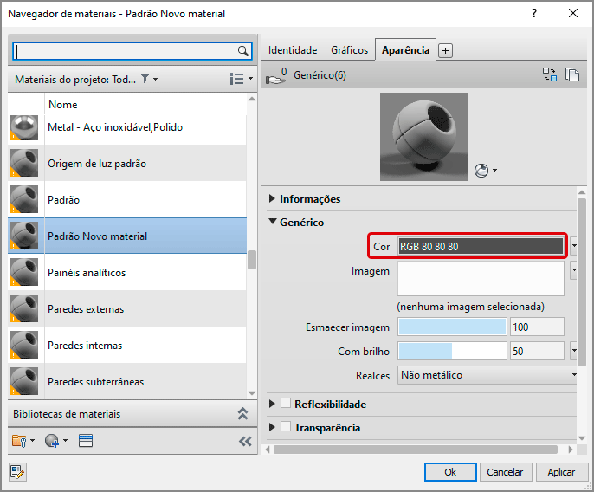594x492 pixels.
Task: Select Paredes externas material
Action: click(127, 309)
